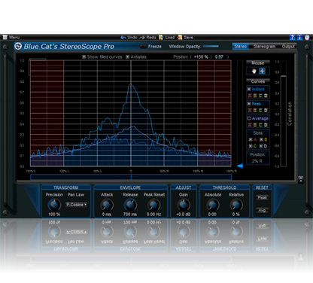Click slot B icon under Instant

click(255, 96)
